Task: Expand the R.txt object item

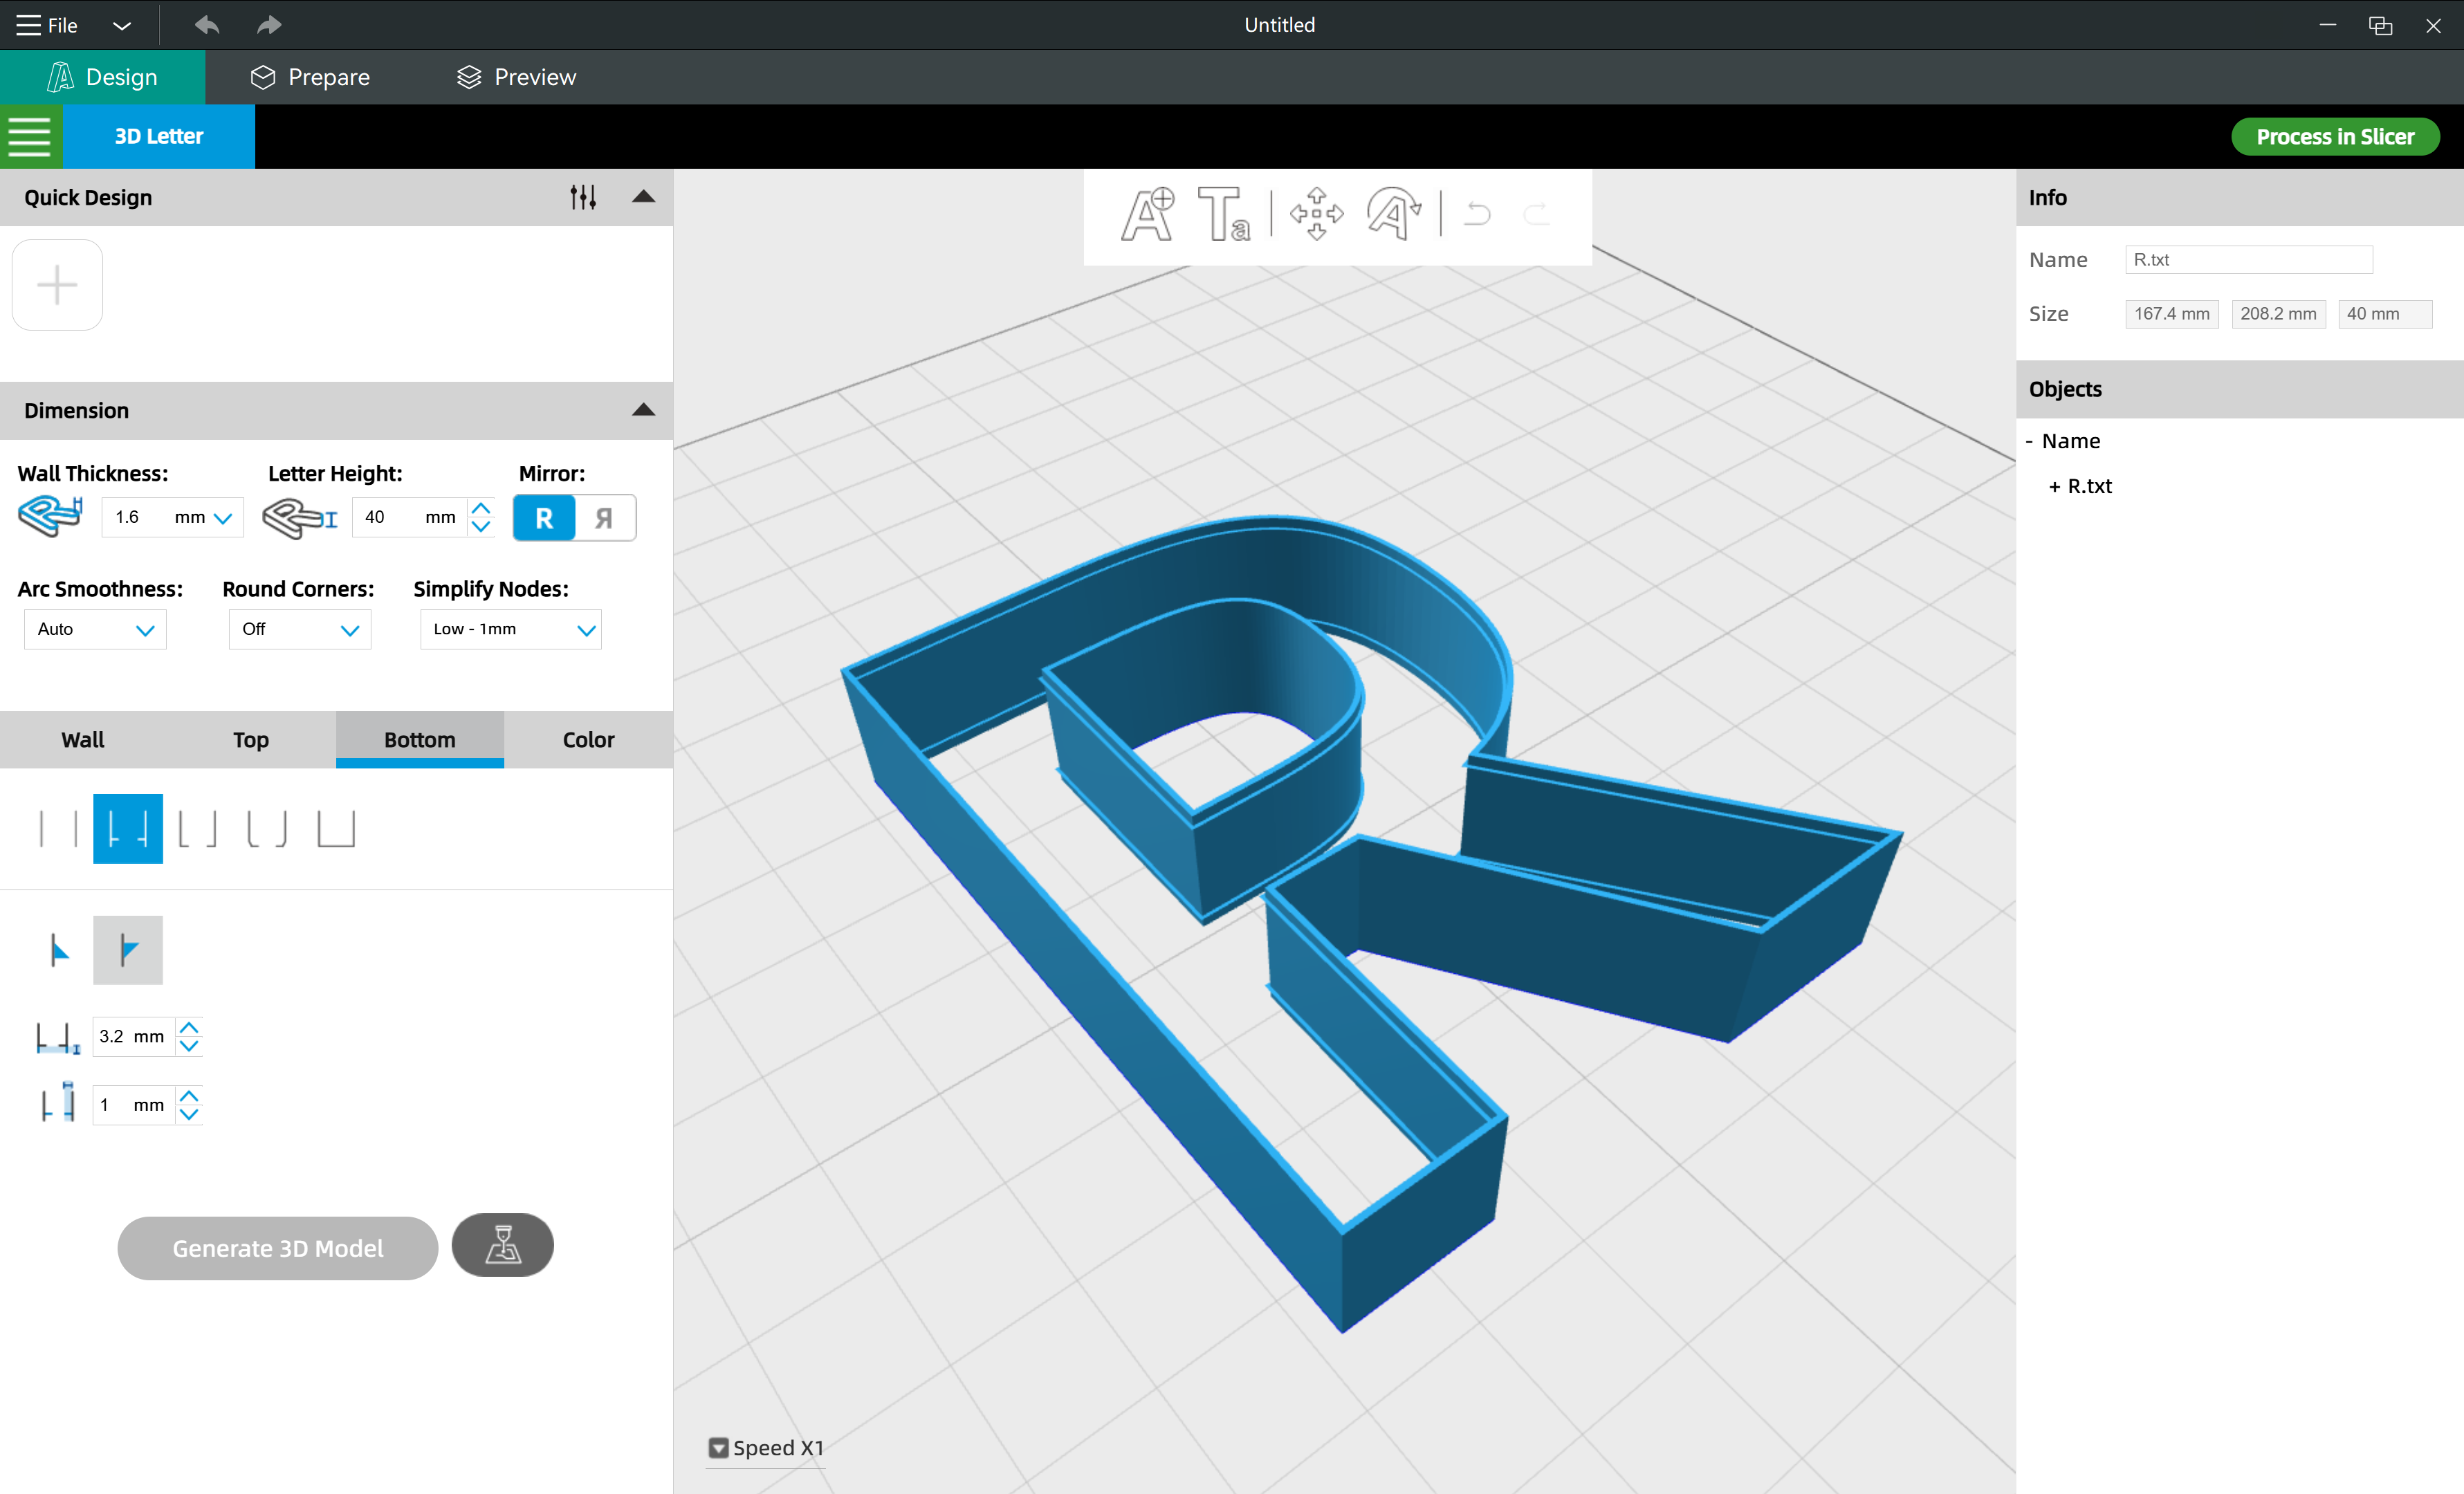Action: [2055, 486]
